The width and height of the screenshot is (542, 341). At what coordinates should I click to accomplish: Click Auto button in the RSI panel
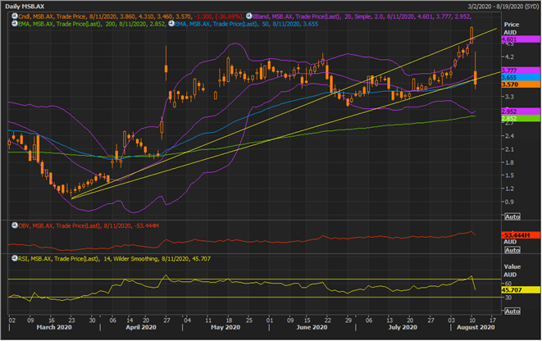(x=512, y=311)
